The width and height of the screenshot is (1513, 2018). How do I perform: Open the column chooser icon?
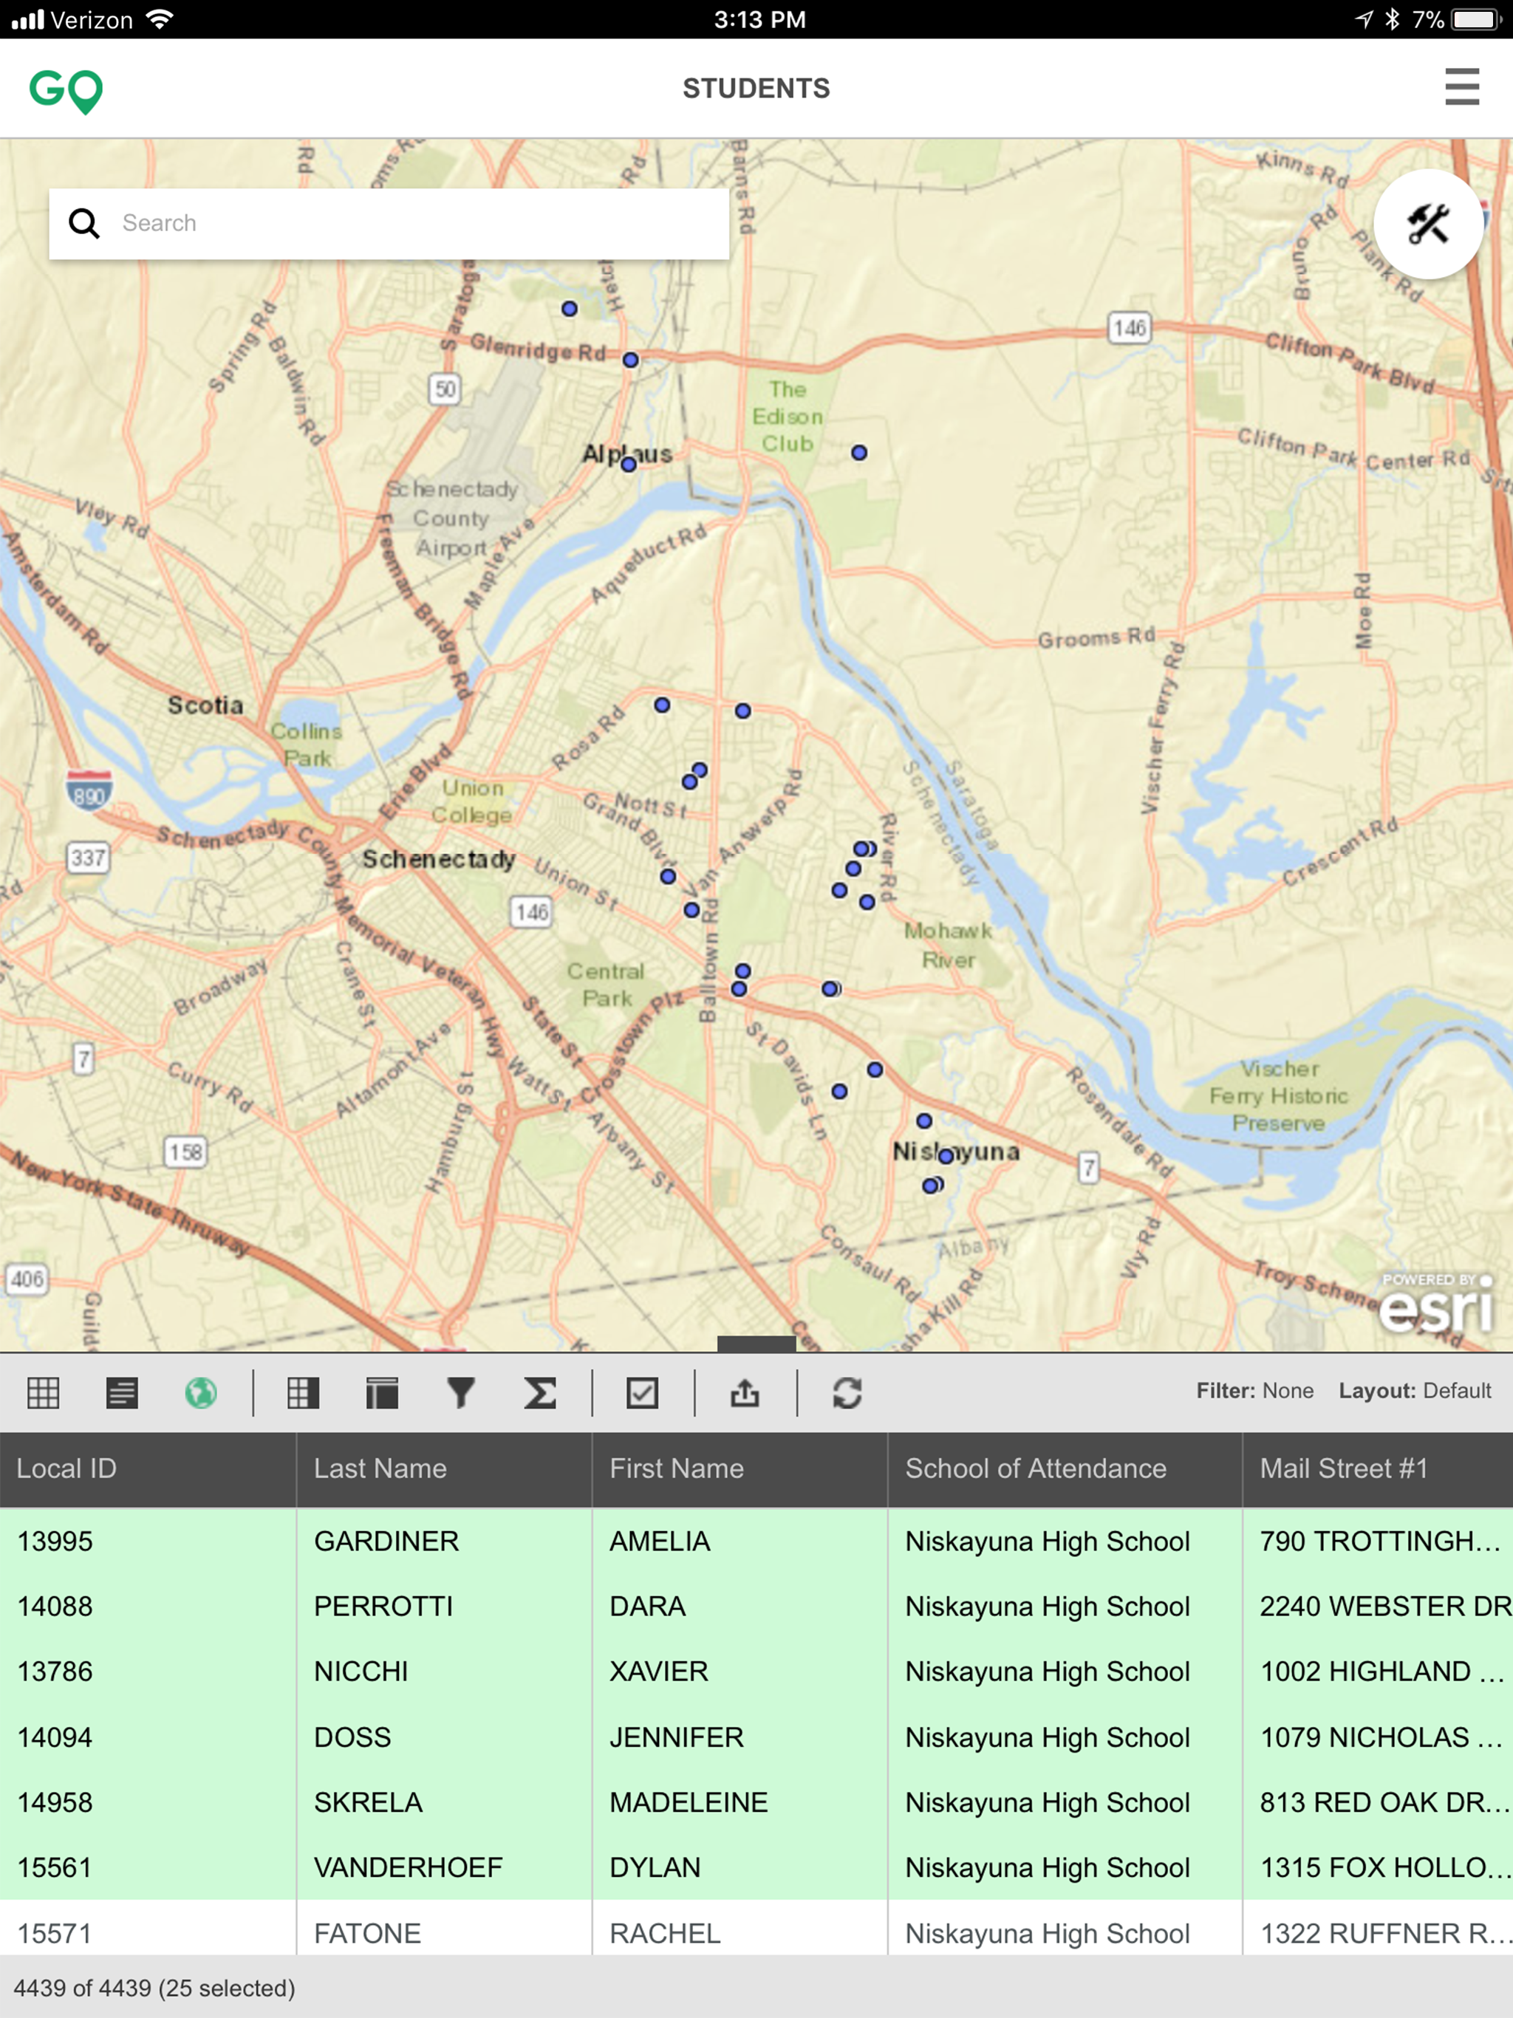pyautogui.click(x=303, y=1392)
